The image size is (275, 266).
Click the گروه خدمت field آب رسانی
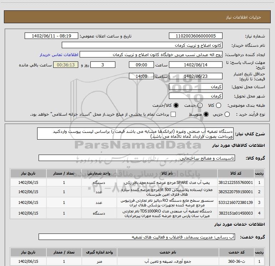click(x=137, y=237)
